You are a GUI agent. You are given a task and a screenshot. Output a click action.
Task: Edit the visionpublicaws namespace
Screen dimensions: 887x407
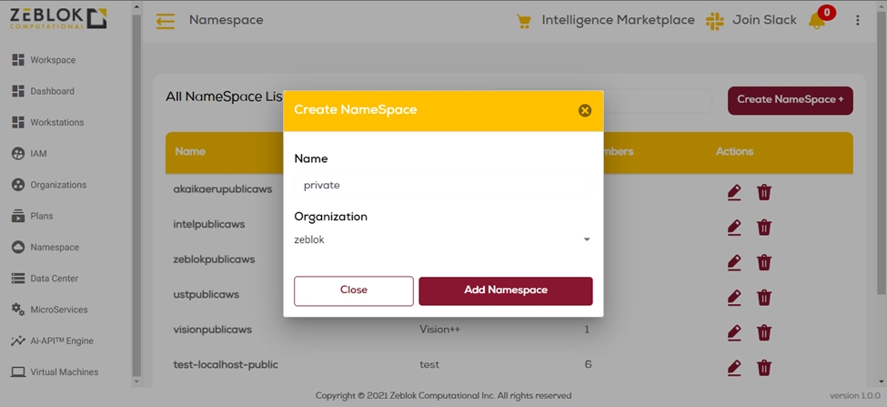(734, 332)
